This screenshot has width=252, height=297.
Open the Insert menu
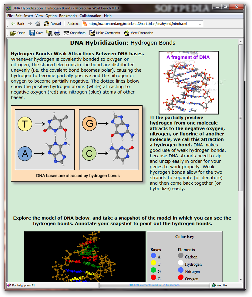(29, 16)
